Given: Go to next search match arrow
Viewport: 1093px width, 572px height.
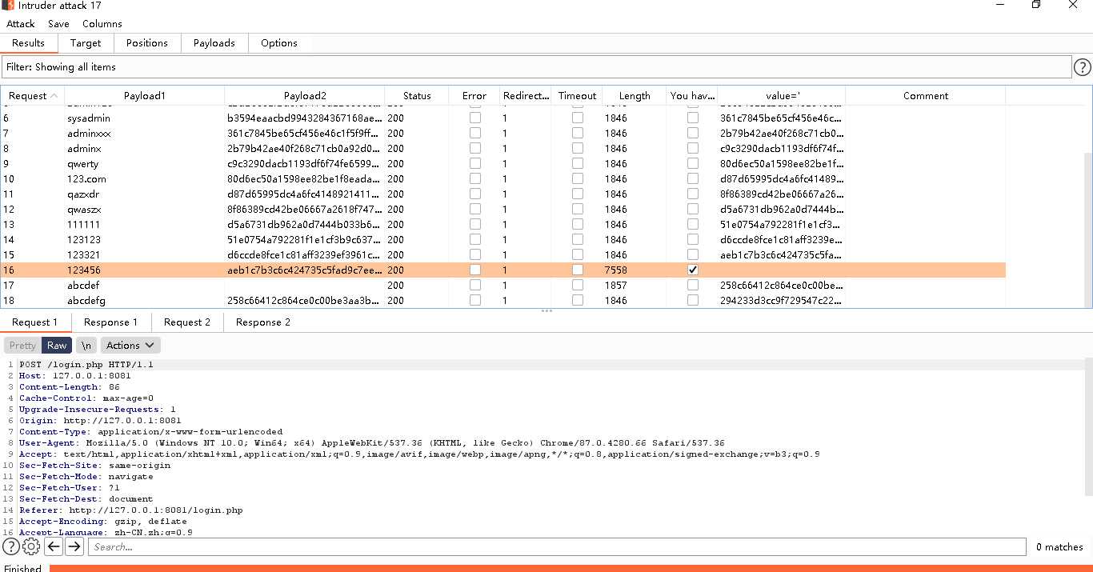Looking at the screenshot, I should tap(74, 546).
